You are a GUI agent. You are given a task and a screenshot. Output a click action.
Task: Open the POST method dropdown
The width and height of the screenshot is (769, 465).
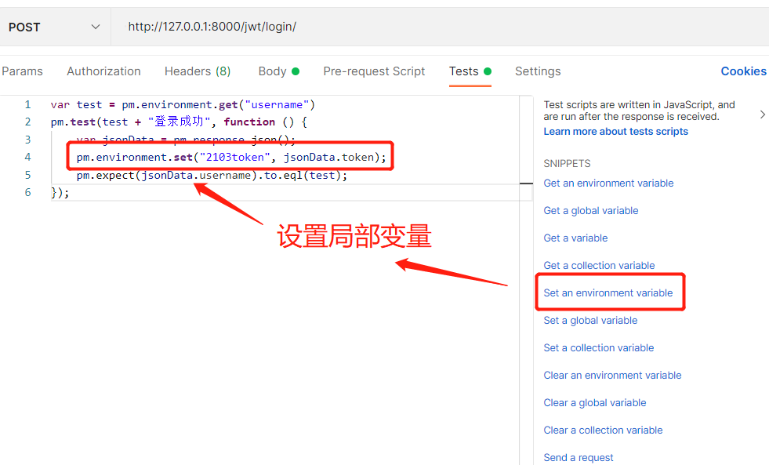click(x=55, y=27)
